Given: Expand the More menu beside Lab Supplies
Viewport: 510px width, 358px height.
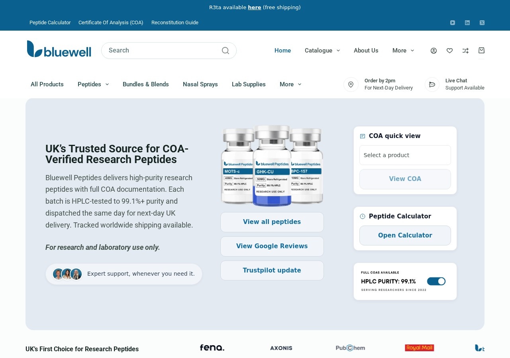Looking at the screenshot, I should (290, 84).
